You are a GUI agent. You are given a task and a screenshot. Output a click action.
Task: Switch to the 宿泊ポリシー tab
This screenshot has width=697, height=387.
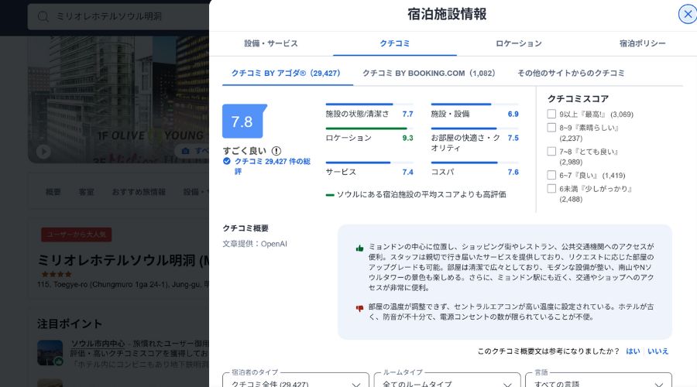click(642, 43)
